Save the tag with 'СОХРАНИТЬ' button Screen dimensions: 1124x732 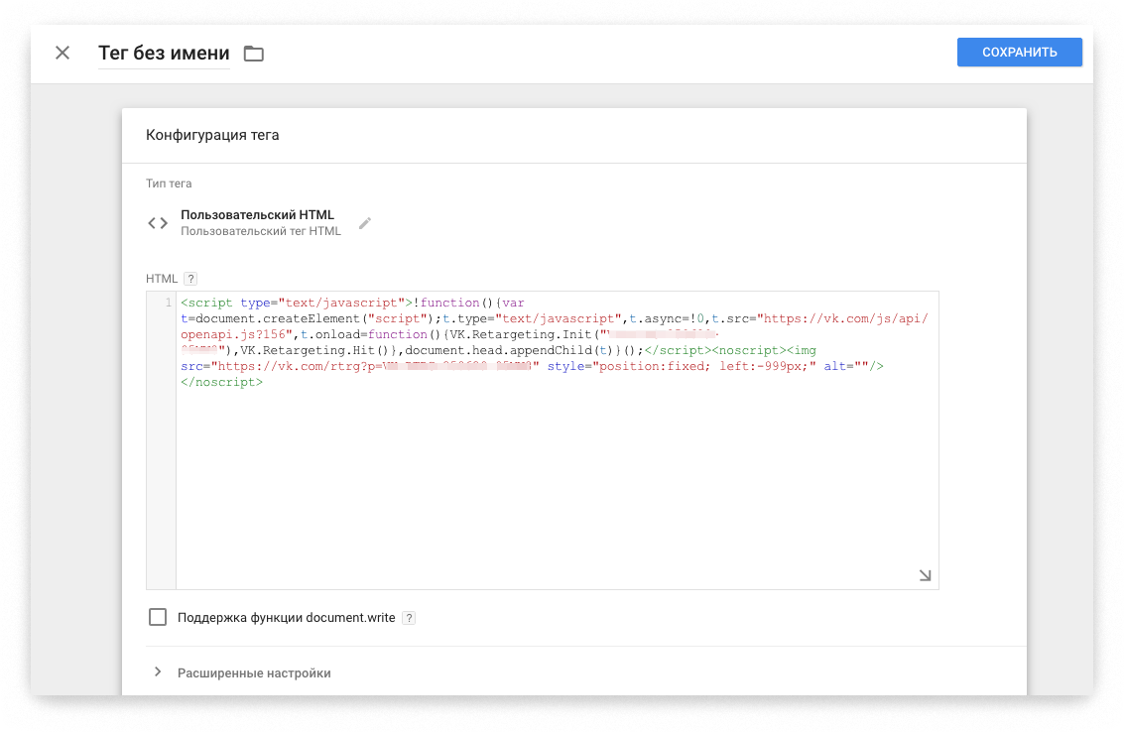click(1020, 53)
